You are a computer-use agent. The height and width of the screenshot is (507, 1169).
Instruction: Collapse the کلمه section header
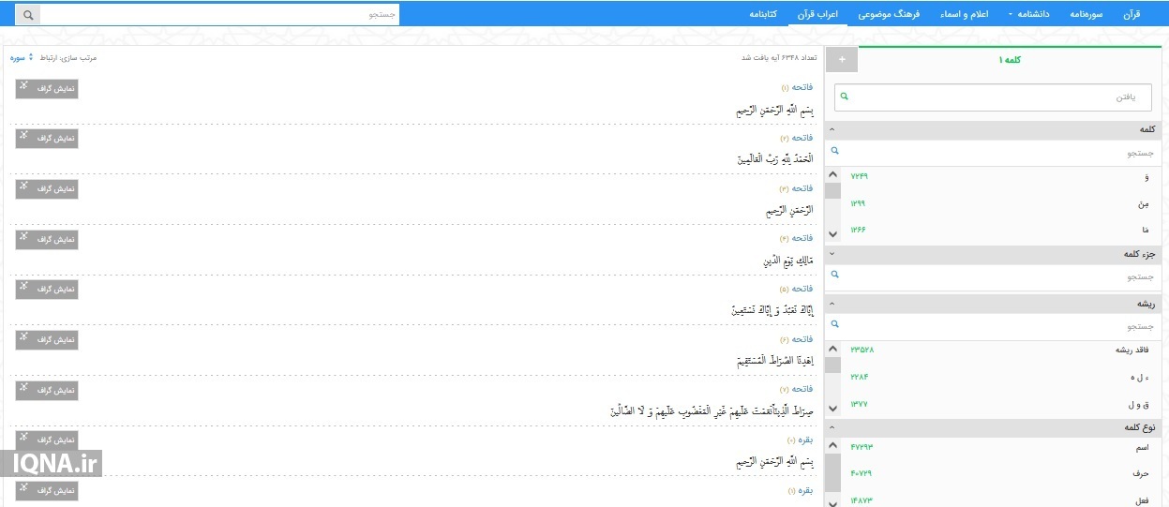pyautogui.click(x=832, y=129)
